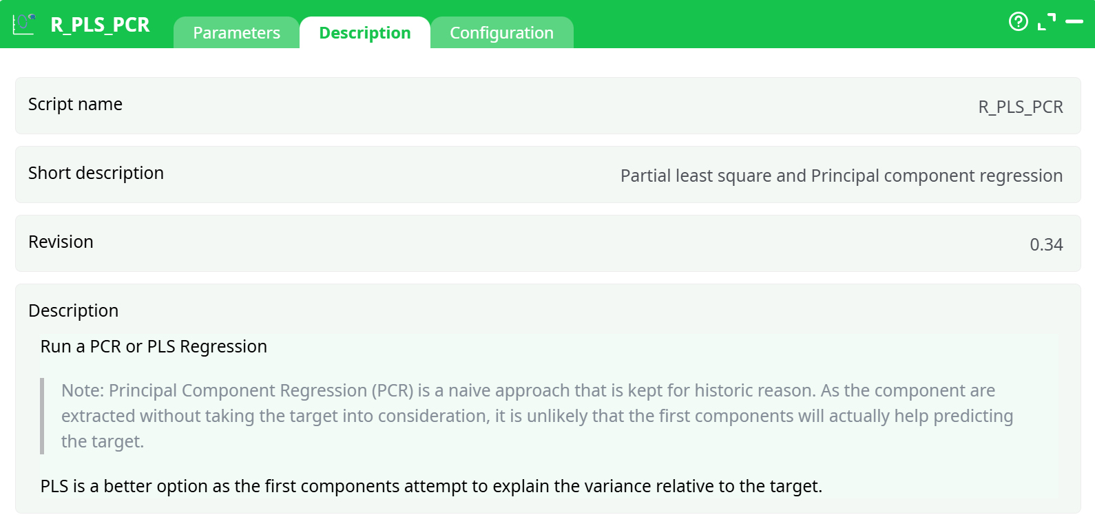Open the help question mark icon
This screenshot has width=1095, height=528.
pyautogui.click(x=1018, y=22)
